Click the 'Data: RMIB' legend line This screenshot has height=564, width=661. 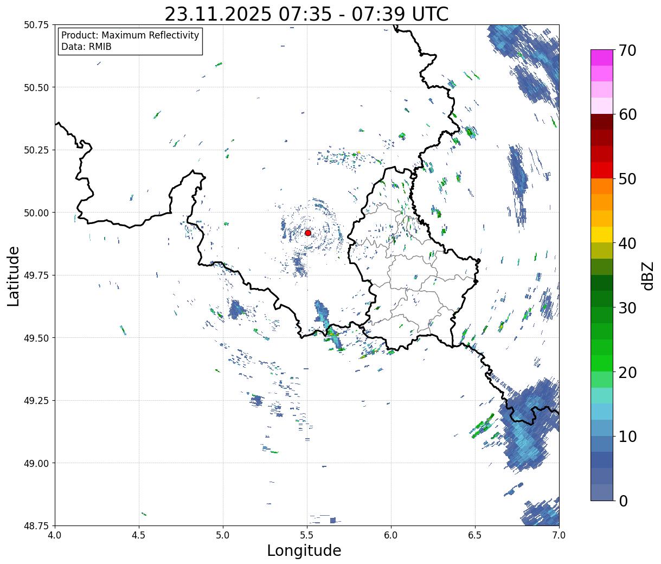86,47
